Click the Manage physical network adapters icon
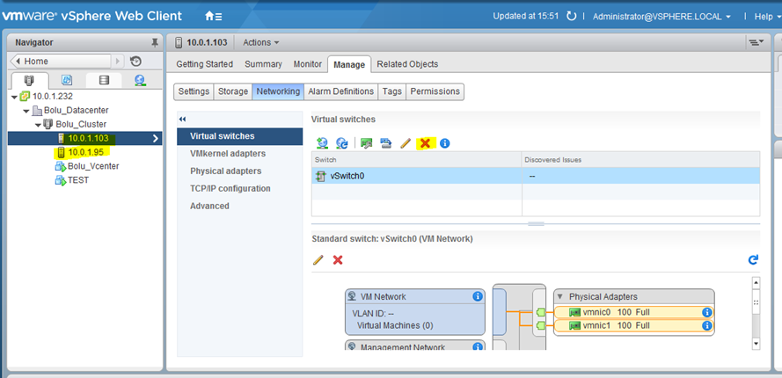Viewport: 782px width, 378px height. coord(367,143)
